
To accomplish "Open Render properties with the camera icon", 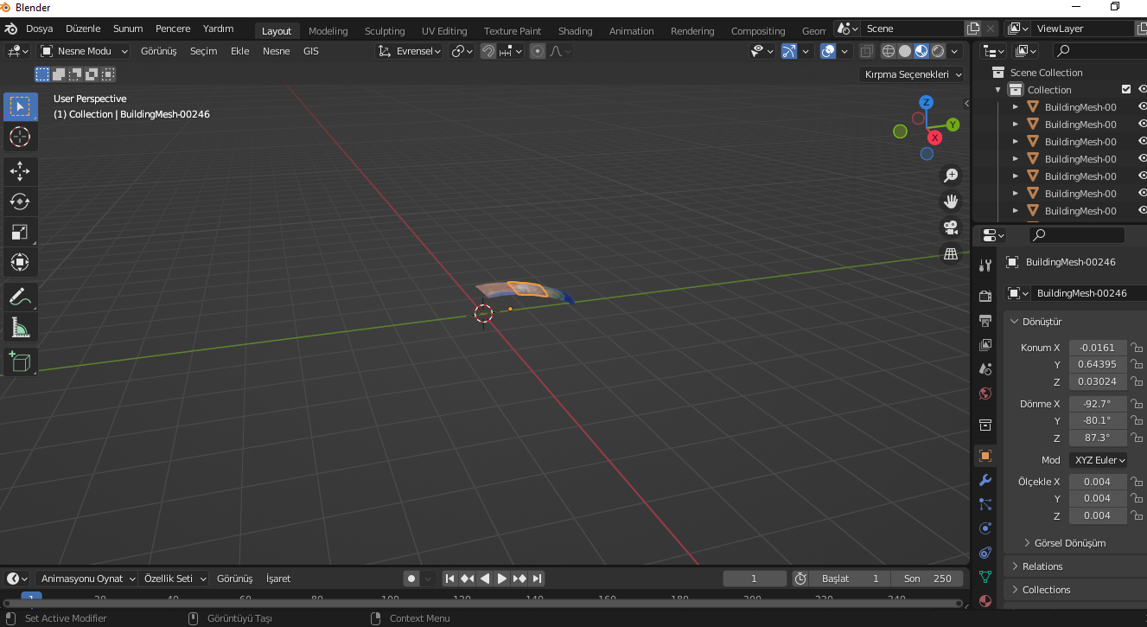I will [985, 295].
